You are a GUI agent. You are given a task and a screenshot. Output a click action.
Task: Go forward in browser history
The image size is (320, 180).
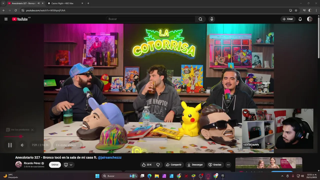[x=9, y=10]
